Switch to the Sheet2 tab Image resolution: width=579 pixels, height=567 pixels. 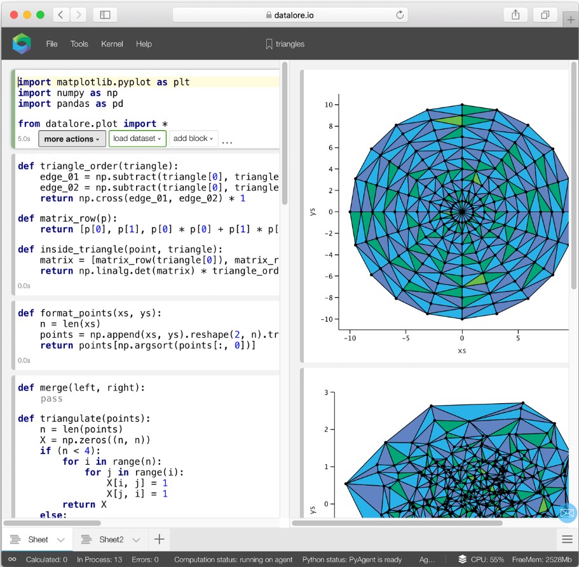[x=111, y=539]
